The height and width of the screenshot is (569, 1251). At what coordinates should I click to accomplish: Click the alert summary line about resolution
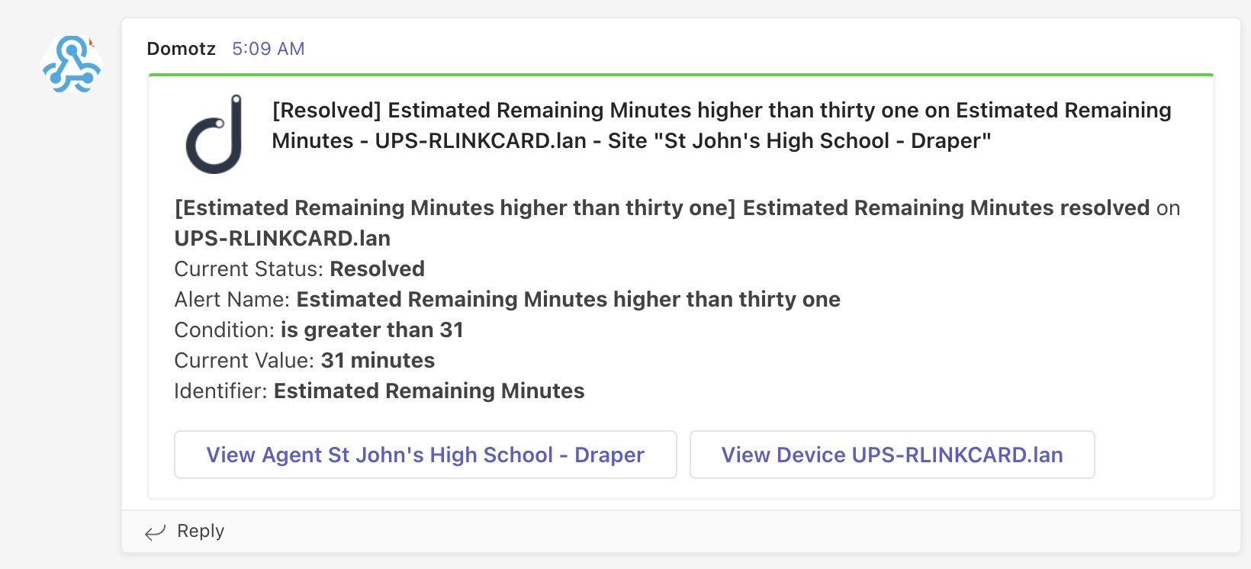click(x=676, y=207)
